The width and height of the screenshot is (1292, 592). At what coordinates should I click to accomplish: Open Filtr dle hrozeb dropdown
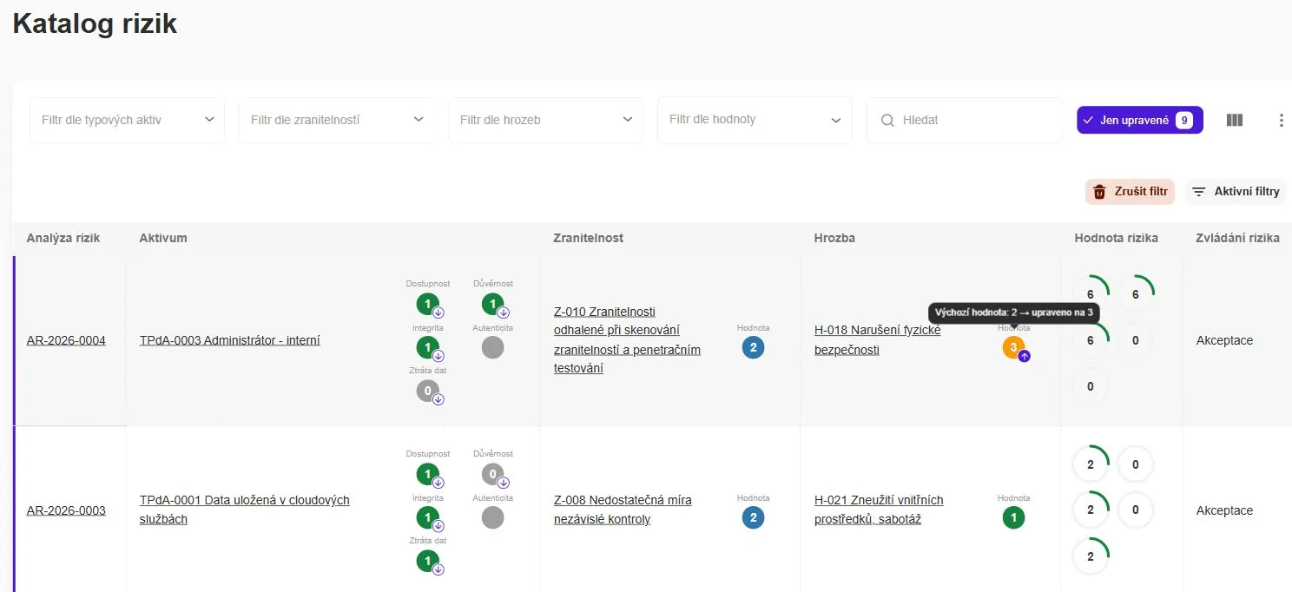pos(546,120)
